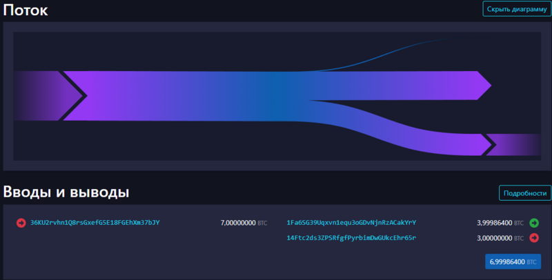The width and height of the screenshot is (552, 280).
Task: Click the 'Скрыть диаграмму' button
Action: tap(517, 9)
